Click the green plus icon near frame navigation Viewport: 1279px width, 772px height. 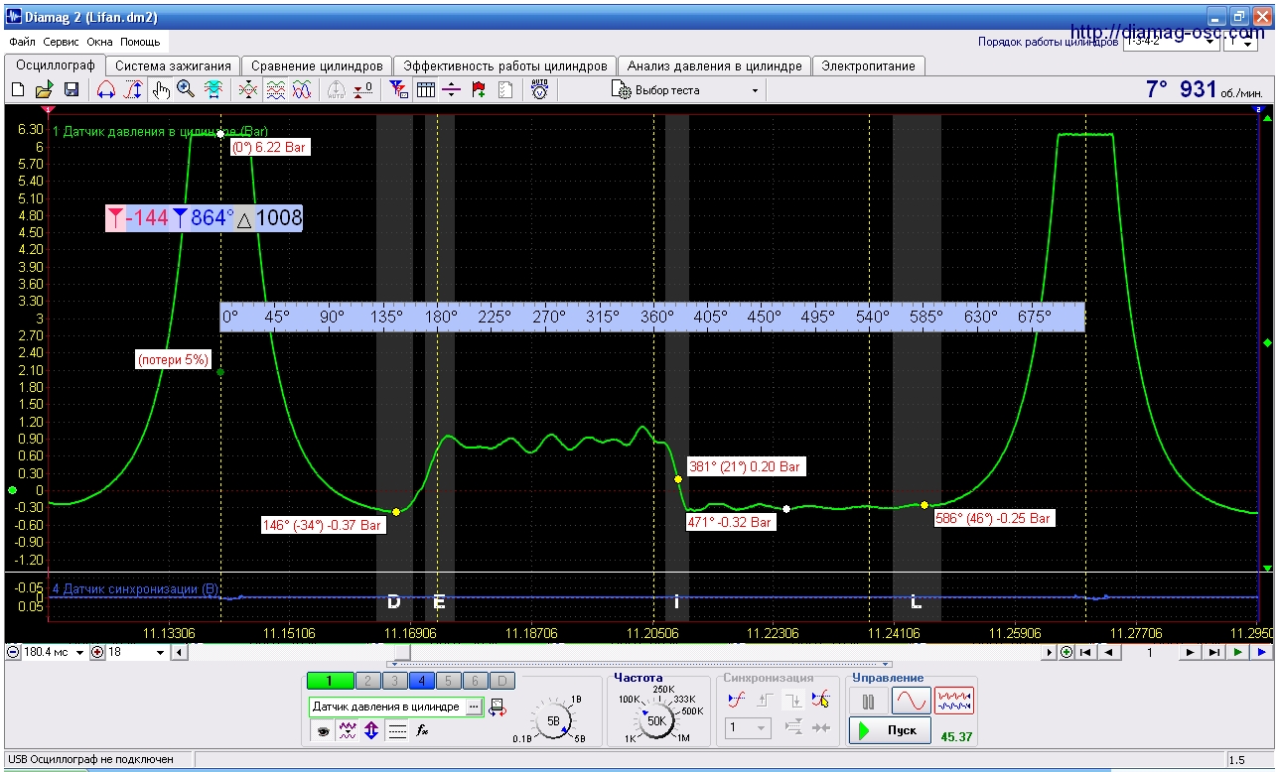pos(1066,652)
